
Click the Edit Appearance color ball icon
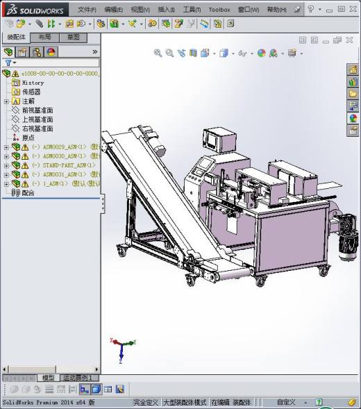click(261, 53)
